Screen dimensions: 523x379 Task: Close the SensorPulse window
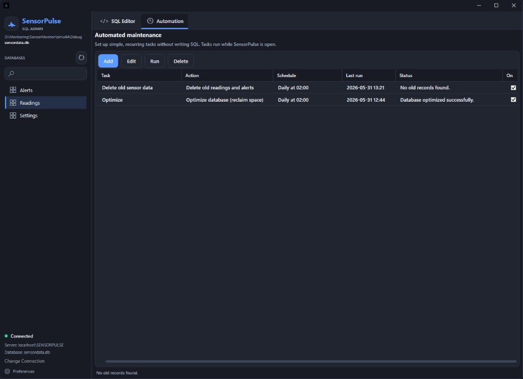(514, 5)
